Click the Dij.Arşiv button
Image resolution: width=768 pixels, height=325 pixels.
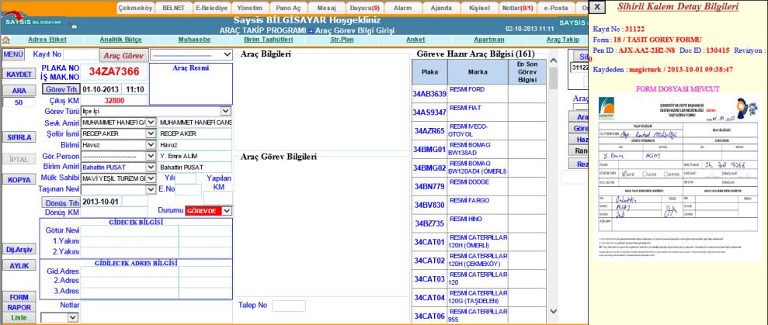point(19,250)
